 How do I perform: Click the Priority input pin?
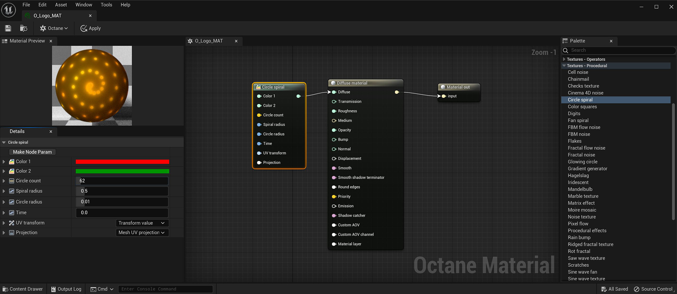pos(334,197)
